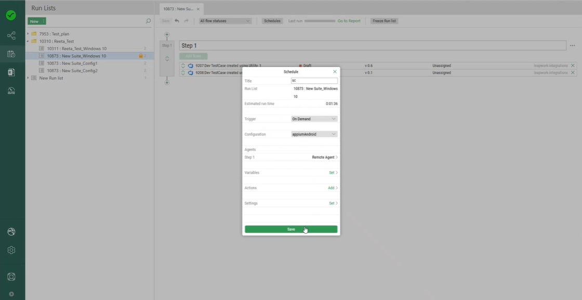Image resolution: width=582 pixels, height=300 pixels.
Task: Open the Reports section from the sidebar
Action: (11, 72)
